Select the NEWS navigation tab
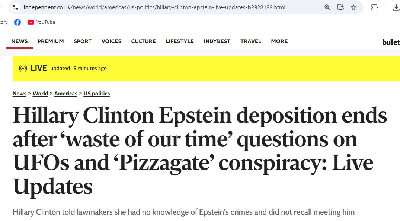Viewport: 400px width, 221px height. pos(19,41)
